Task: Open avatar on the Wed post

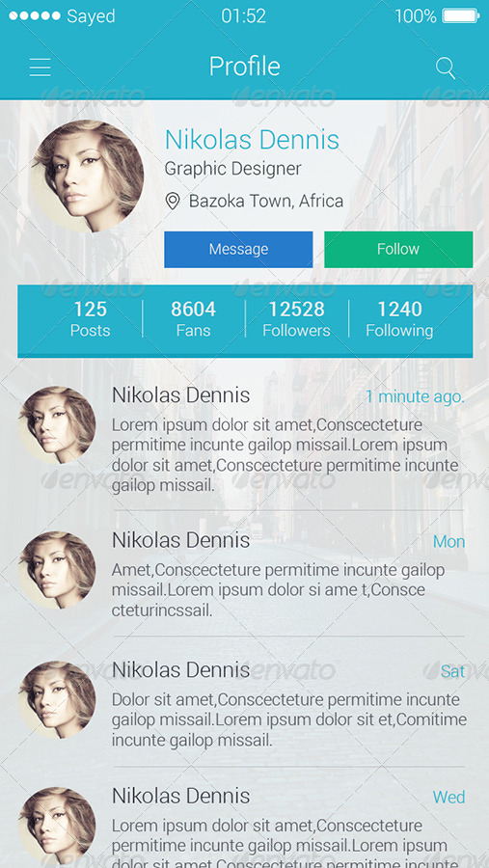Action: point(57,826)
